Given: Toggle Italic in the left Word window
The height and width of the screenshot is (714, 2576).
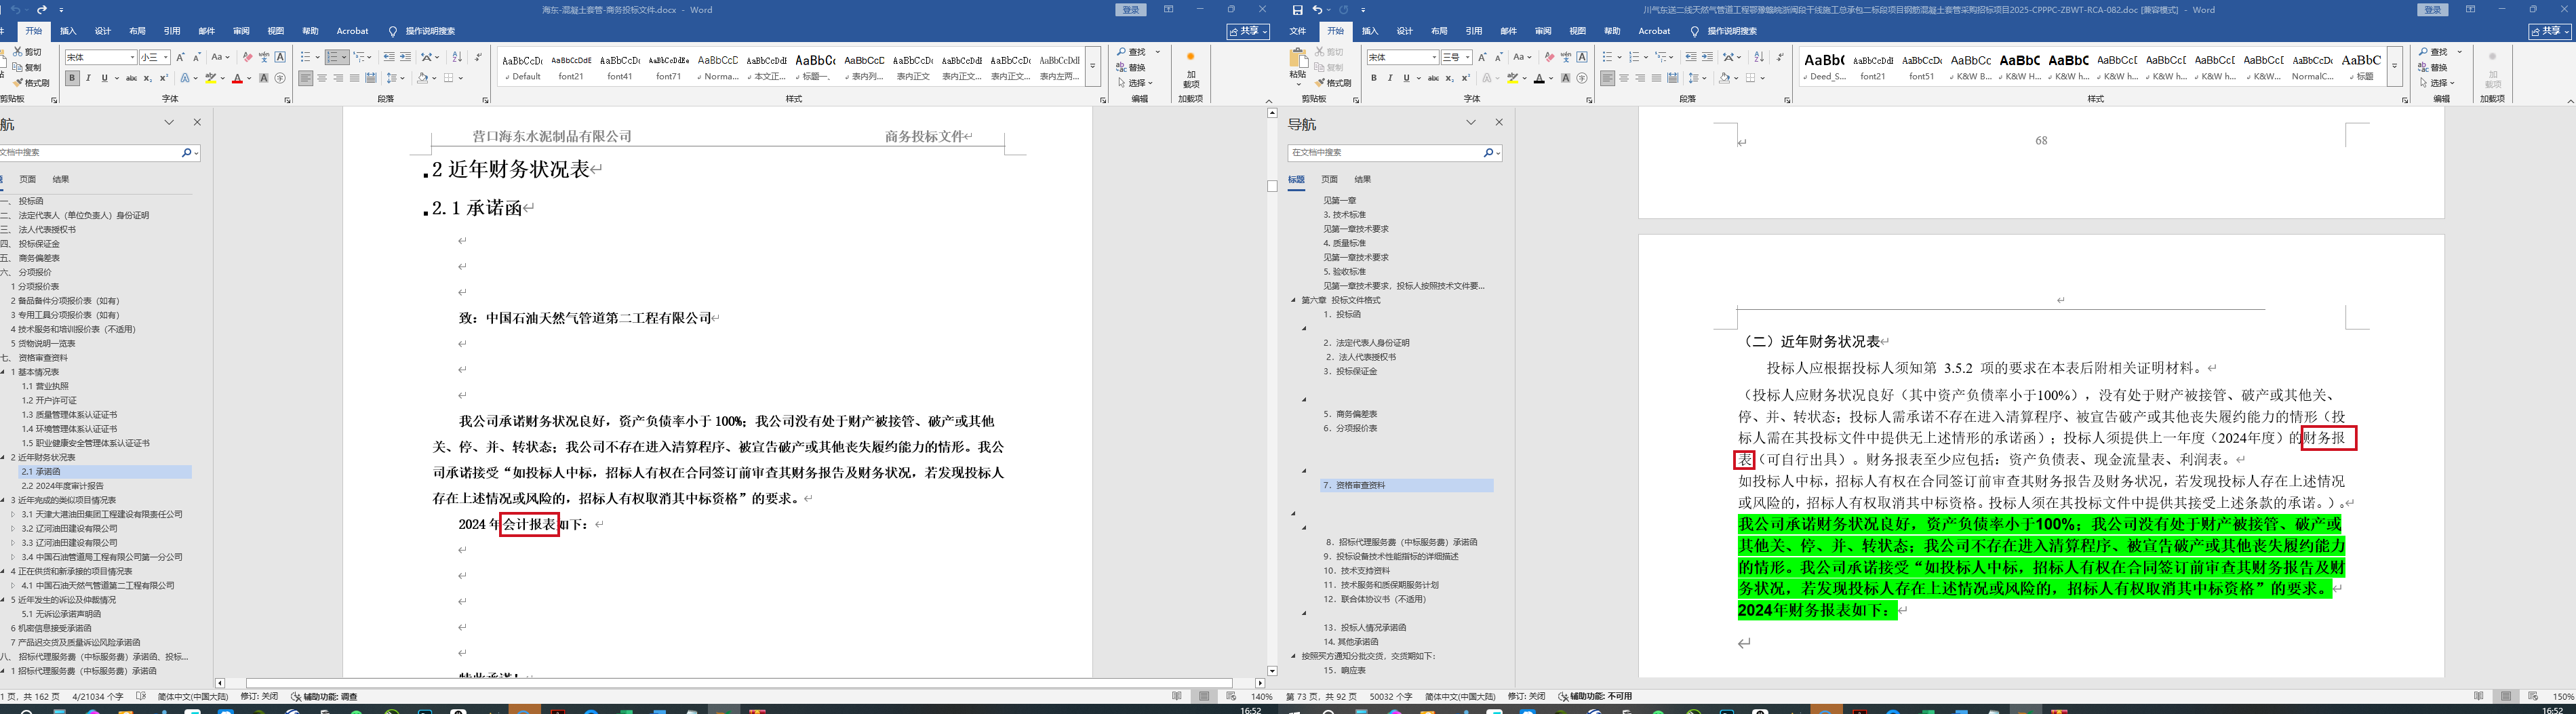Looking at the screenshot, I should click(x=88, y=78).
